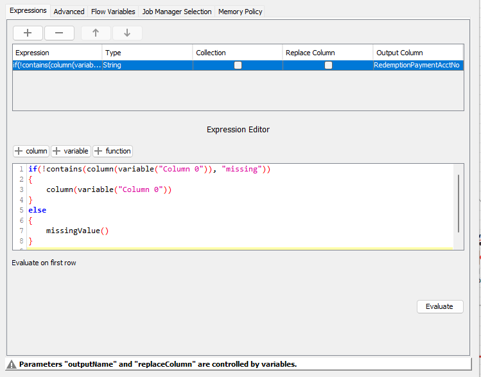
Task: Open the Flow Variables tab
Action: (x=113, y=12)
